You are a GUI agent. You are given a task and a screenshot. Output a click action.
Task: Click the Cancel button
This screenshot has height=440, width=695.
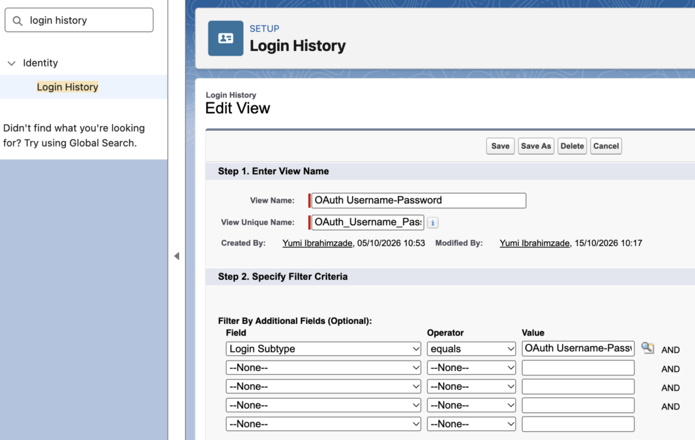pyautogui.click(x=605, y=146)
